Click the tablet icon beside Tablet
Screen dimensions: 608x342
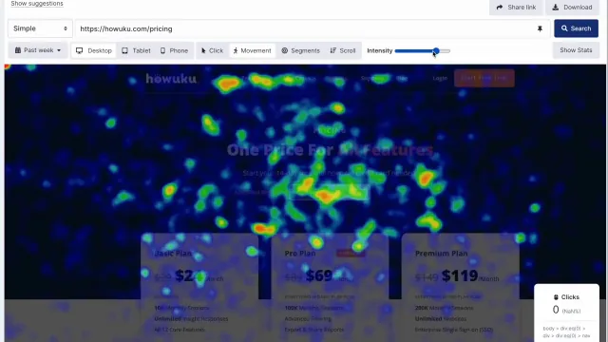(x=124, y=50)
